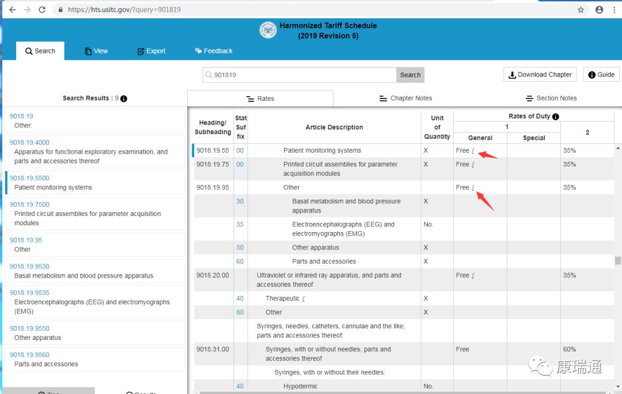
Task: Open the Export tab
Action: tap(151, 51)
